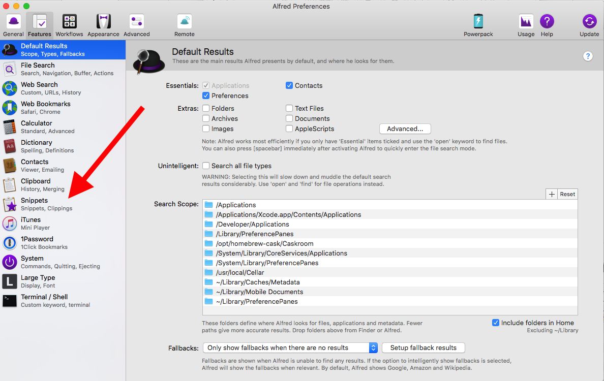604x381 pixels.
Task: Select the iTunes music note icon
Action: click(10, 224)
